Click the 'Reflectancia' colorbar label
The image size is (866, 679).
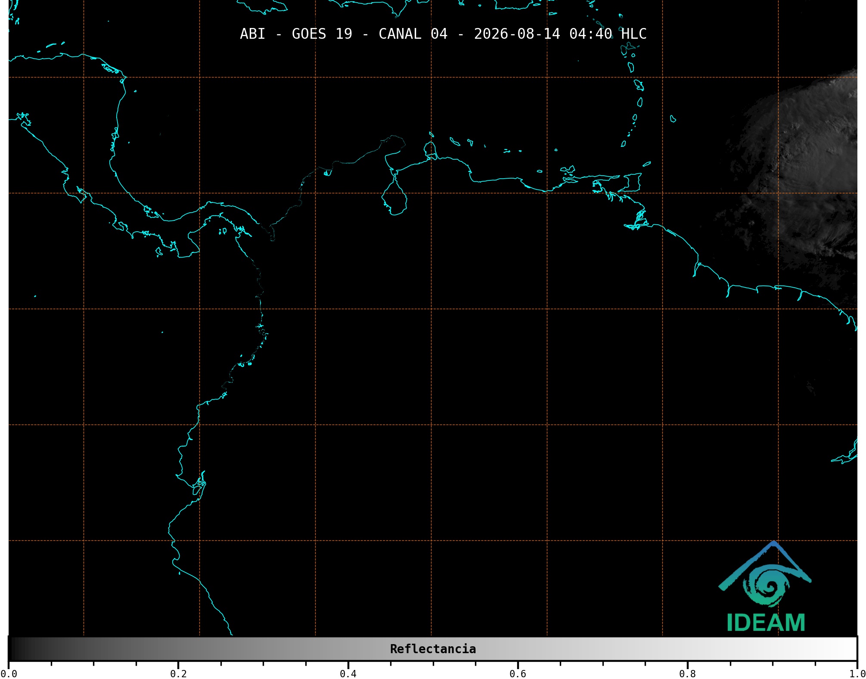click(x=433, y=649)
